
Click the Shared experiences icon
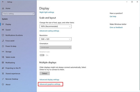click(3, 73)
